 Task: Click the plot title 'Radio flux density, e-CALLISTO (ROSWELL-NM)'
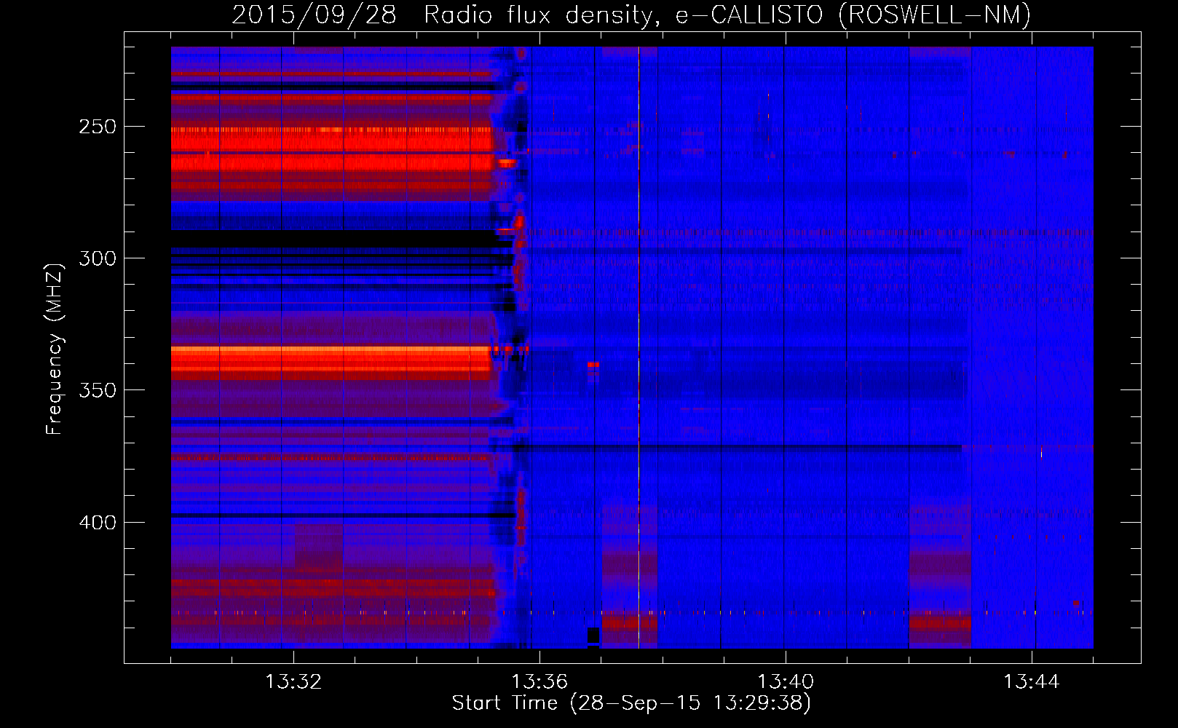point(727,15)
